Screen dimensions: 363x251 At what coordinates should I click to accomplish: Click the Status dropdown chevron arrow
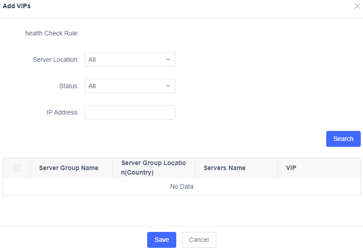[168, 86]
